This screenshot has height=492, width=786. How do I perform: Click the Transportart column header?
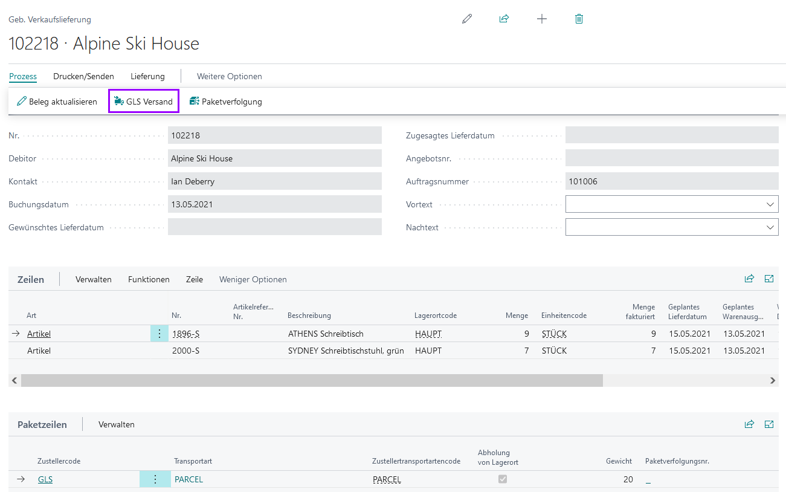coord(193,461)
